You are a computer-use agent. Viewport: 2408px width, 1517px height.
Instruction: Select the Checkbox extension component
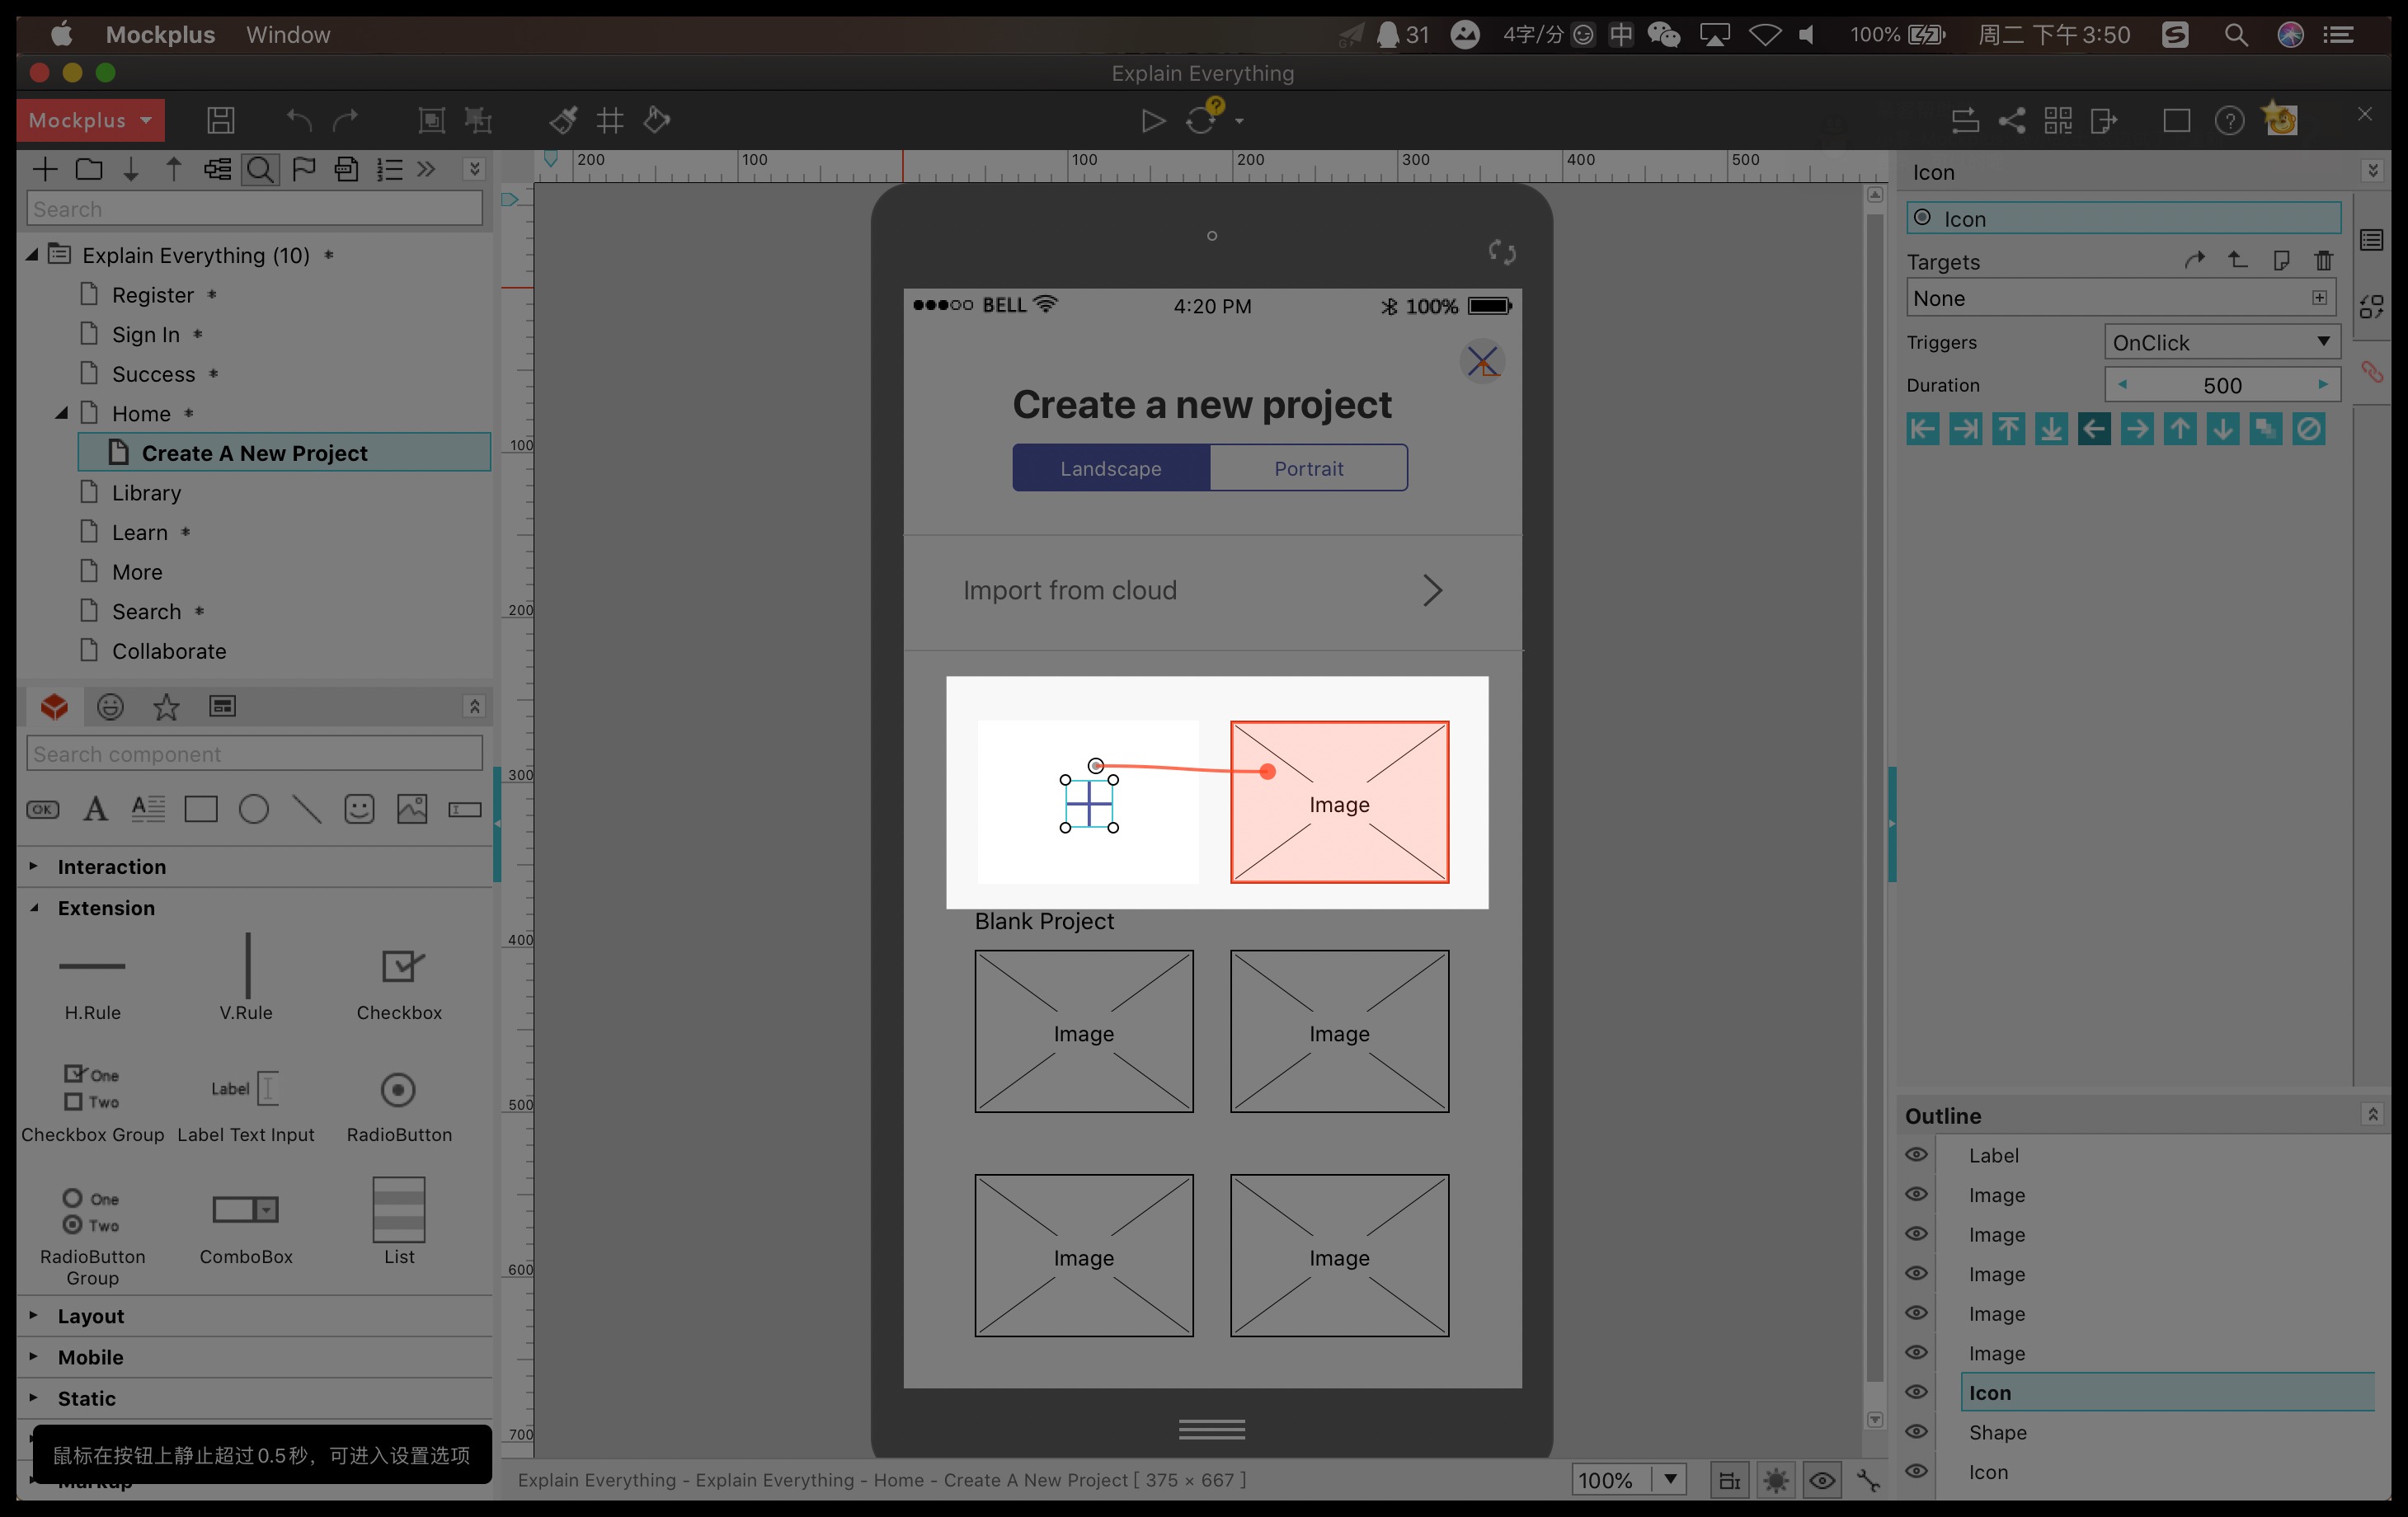point(399,985)
